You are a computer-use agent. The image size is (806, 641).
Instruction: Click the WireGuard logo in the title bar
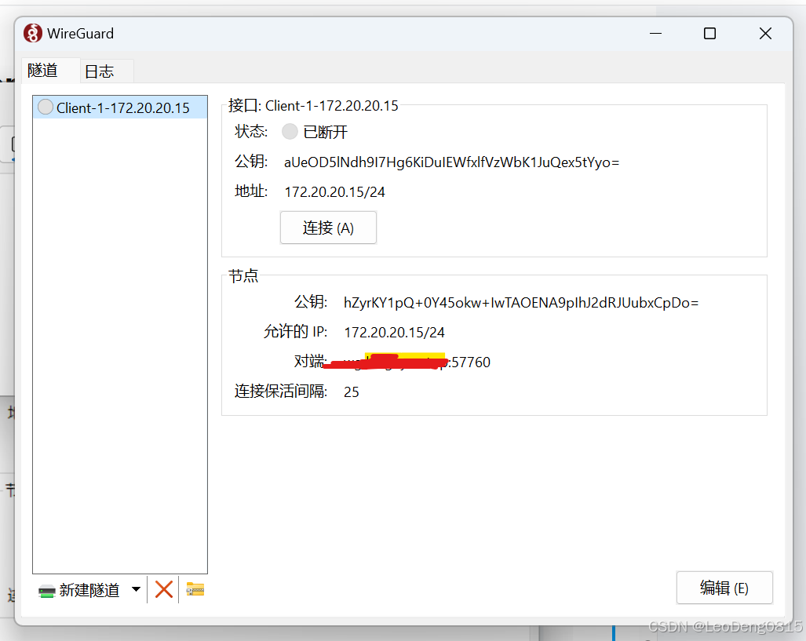[31, 33]
